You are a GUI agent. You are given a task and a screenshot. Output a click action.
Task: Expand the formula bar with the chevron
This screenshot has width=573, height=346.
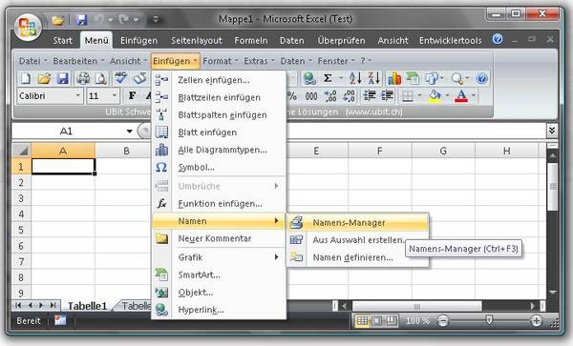552,131
